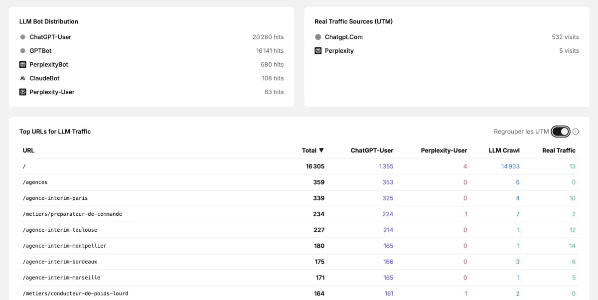This screenshot has width=598, height=300.
Task: Open the /agence-interim-montpellier URL
Action: point(65,246)
